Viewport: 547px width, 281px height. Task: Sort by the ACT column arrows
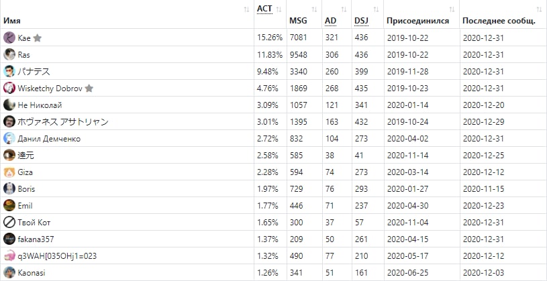[x=279, y=9]
